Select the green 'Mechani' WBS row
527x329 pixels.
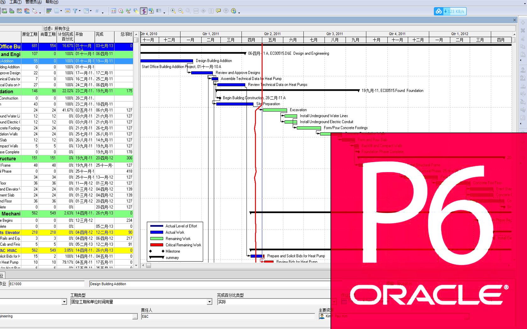pos(66,213)
